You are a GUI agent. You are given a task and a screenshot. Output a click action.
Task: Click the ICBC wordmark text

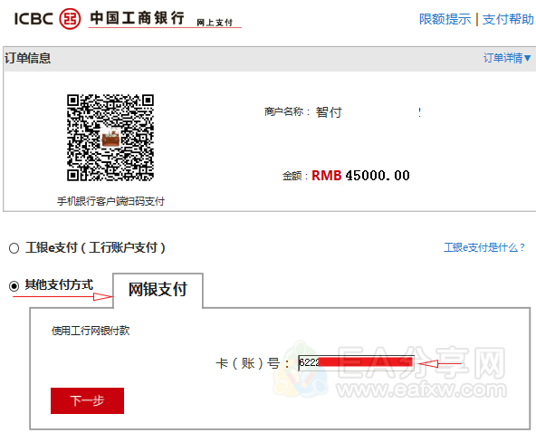33,18
